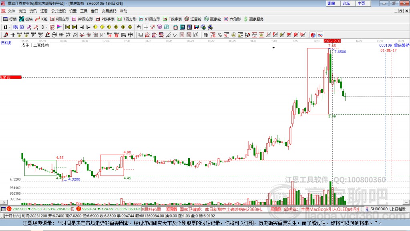Select the hand pan tool
The width and height of the screenshot is (410, 231).
click(x=139, y=27)
